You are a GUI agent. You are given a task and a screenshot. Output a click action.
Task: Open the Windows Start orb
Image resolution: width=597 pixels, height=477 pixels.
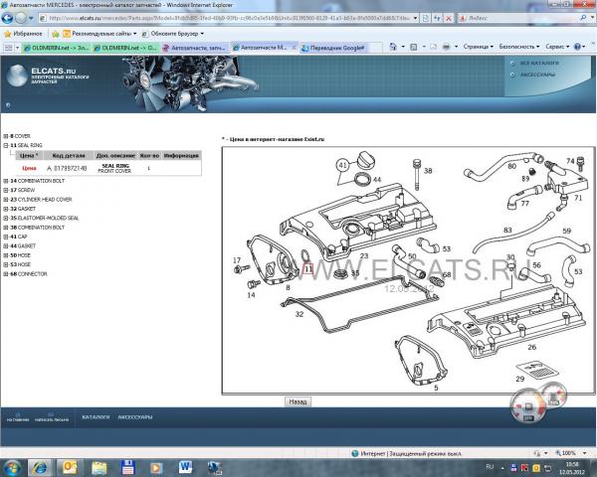pyautogui.click(x=13, y=467)
